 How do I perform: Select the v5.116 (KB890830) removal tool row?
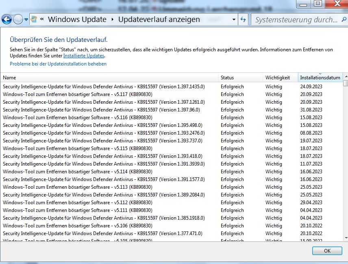click(171, 118)
